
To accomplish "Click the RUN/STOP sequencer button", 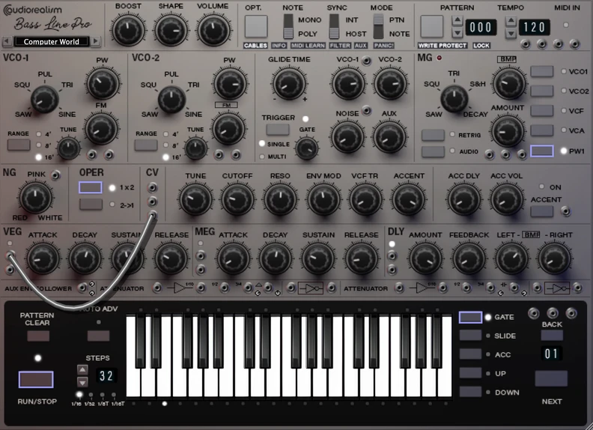I will click(36, 379).
